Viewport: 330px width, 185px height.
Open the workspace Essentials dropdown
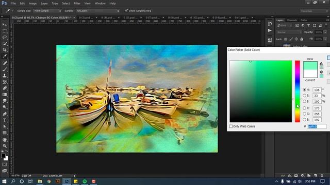pyautogui.click(x=314, y=11)
